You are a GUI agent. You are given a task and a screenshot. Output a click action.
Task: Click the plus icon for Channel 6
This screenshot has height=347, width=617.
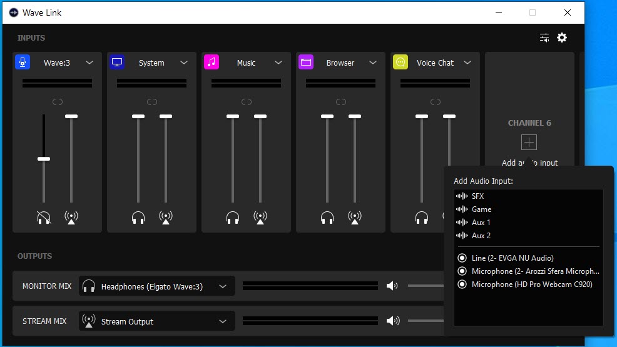coord(529,143)
